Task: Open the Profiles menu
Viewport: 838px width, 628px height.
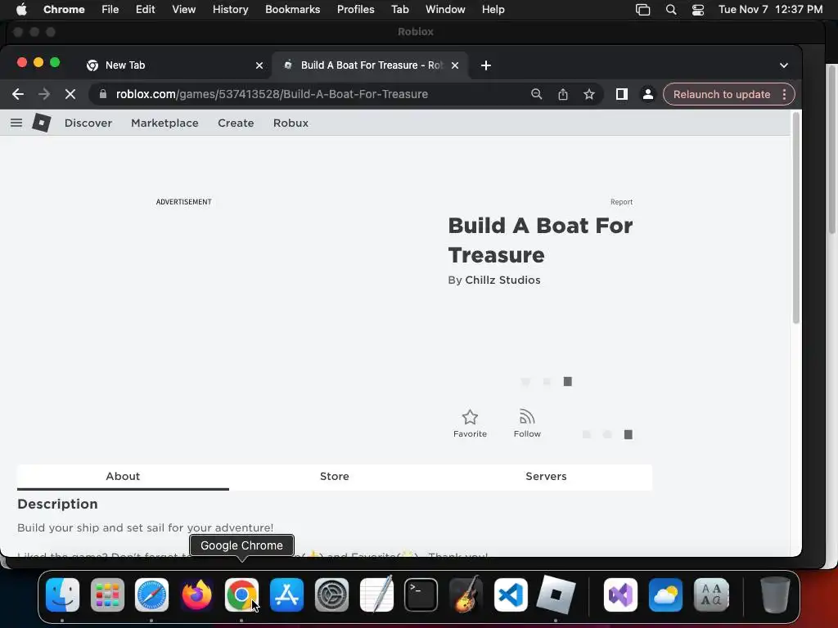Action: (x=355, y=10)
